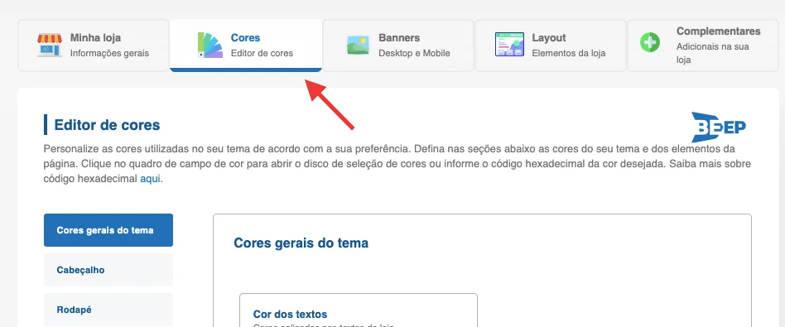Viewport: 785px width, 327px height.
Task: Switch to the Banners tab
Action: pos(398,46)
